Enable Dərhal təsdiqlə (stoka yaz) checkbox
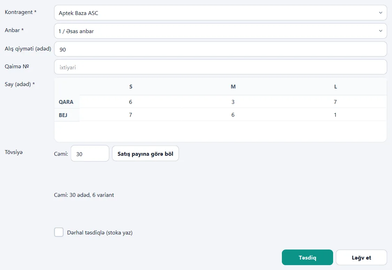The height and width of the screenshot is (270, 392). 59,232
